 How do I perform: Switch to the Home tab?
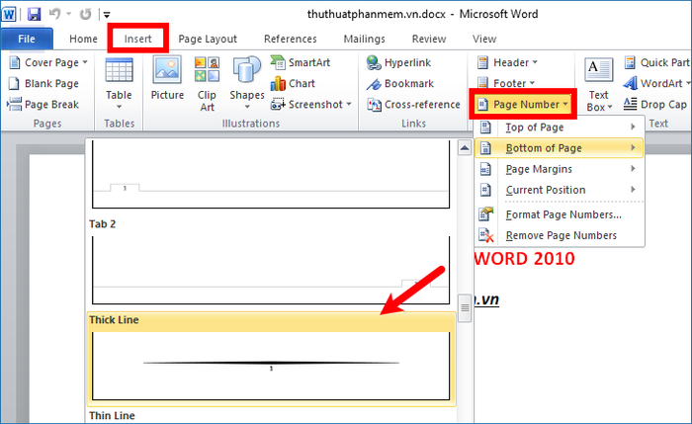coord(83,39)
